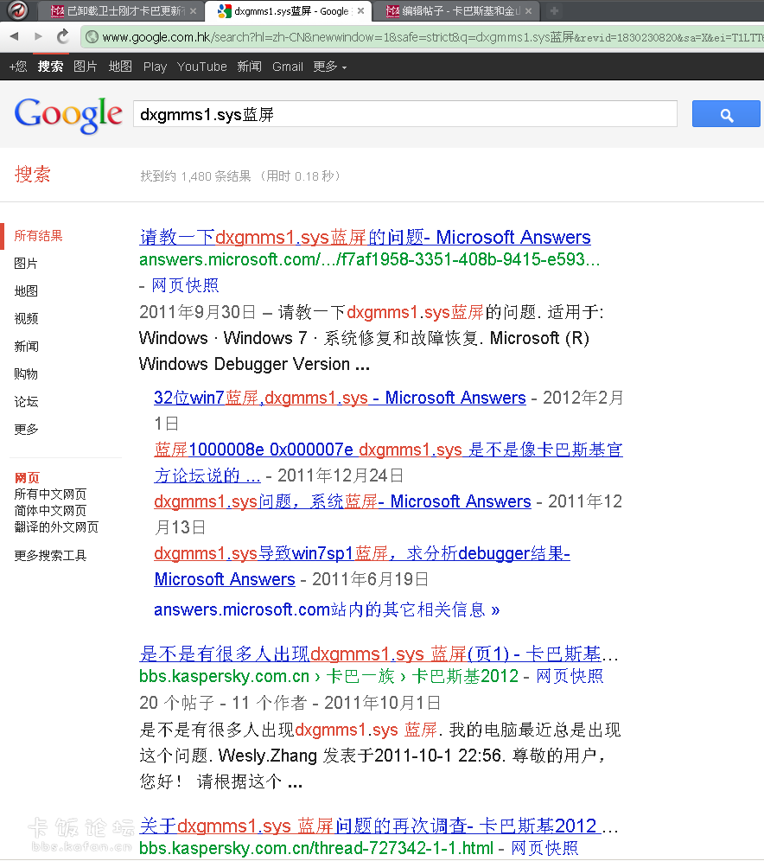Choose 翻译的外文网页 in the sidebar

coord(56,527)
